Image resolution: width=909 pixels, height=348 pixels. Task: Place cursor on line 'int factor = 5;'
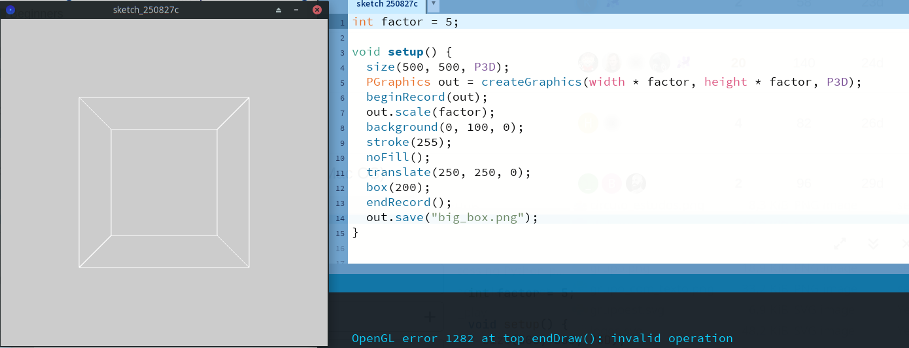click(405, 22)
